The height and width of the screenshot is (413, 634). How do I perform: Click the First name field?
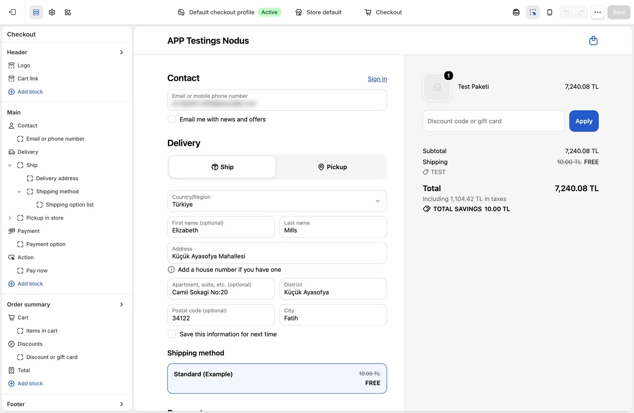(221, 227)
